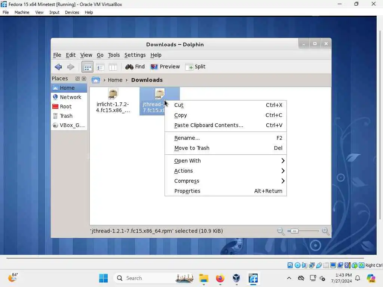This screenshot has height=287, width=383.
Task: Go forward with the grey arrow
Action: coord(71,67)
